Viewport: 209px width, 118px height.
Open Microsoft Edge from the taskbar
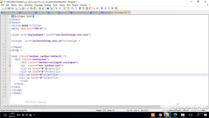pos(175,115)
